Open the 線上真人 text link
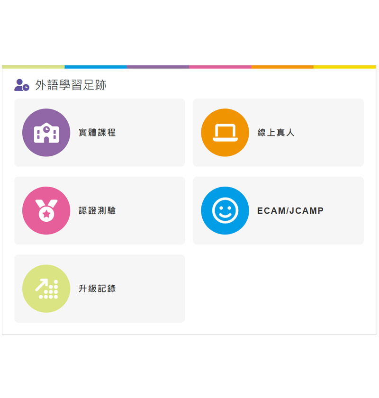 tap(276, 133)
